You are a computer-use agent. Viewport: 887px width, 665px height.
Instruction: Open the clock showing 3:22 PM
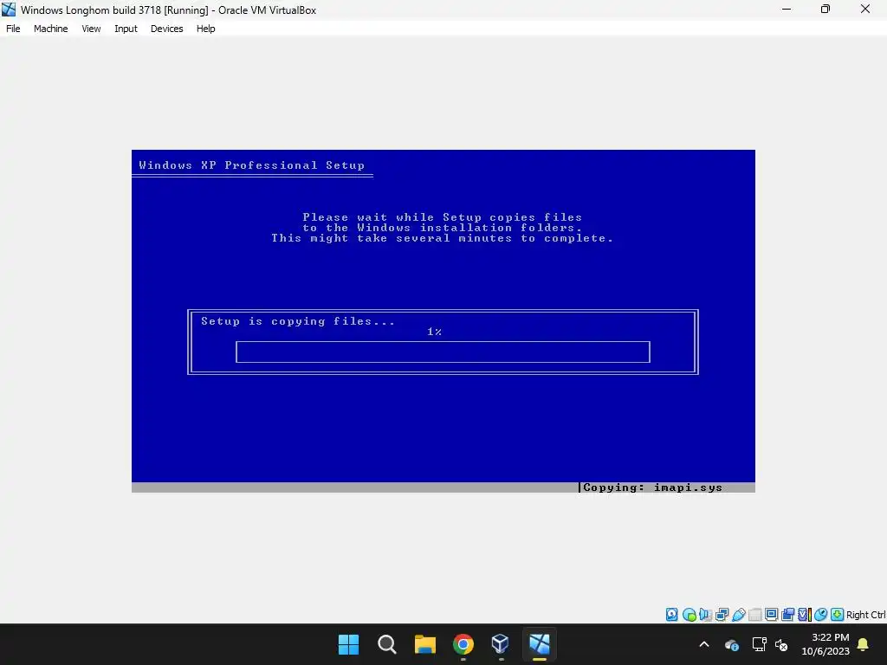pyautogui.click(x=825, y=644)
